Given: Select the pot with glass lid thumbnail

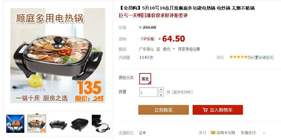Looking at the screenshot, I should (x=58, y=124).
